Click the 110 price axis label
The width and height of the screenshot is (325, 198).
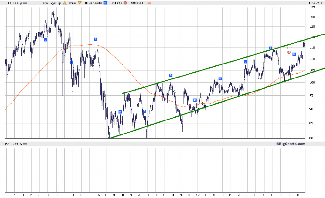(312, 59)
